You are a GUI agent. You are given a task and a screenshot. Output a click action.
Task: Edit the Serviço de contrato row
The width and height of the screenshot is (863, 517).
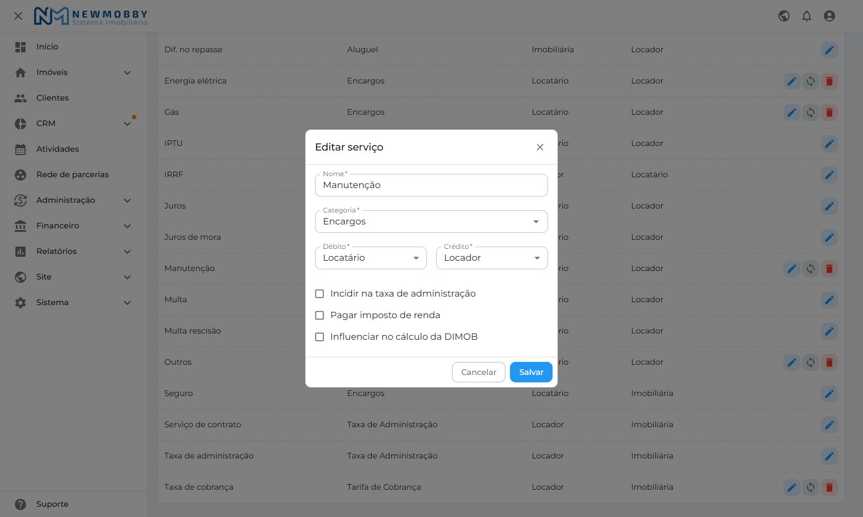click(829, 425)
